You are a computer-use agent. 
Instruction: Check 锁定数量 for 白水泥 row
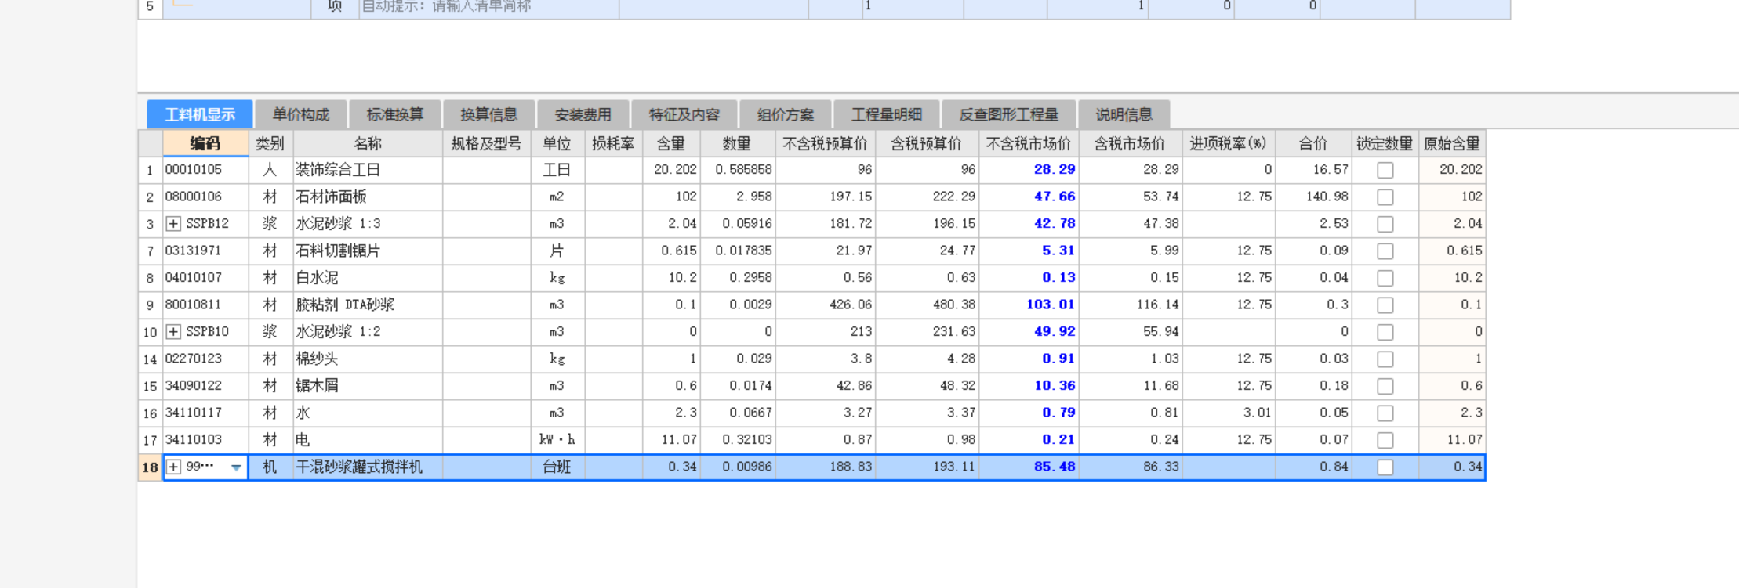1385,278
